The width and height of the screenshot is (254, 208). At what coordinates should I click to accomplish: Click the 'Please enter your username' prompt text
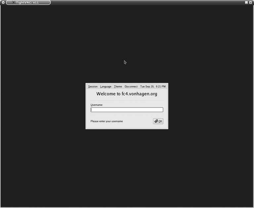coord(106,121)
